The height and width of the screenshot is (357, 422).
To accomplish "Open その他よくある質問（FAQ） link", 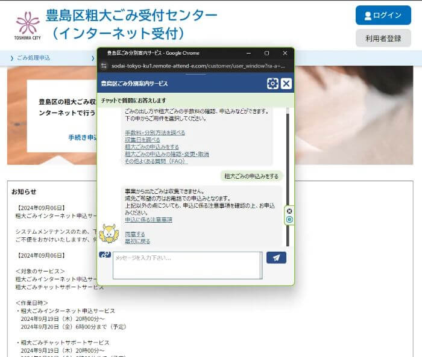I will 156,161.
